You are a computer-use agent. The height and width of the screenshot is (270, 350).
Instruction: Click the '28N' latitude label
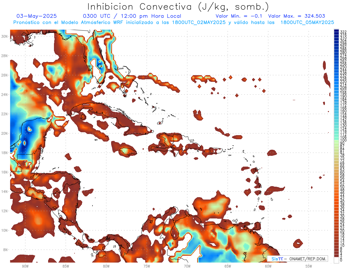pyautogui.click(x=5, y=56)
